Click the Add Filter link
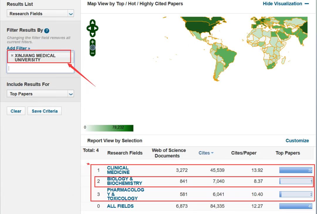This screenshot has height=214, width=317. point(18,48)
